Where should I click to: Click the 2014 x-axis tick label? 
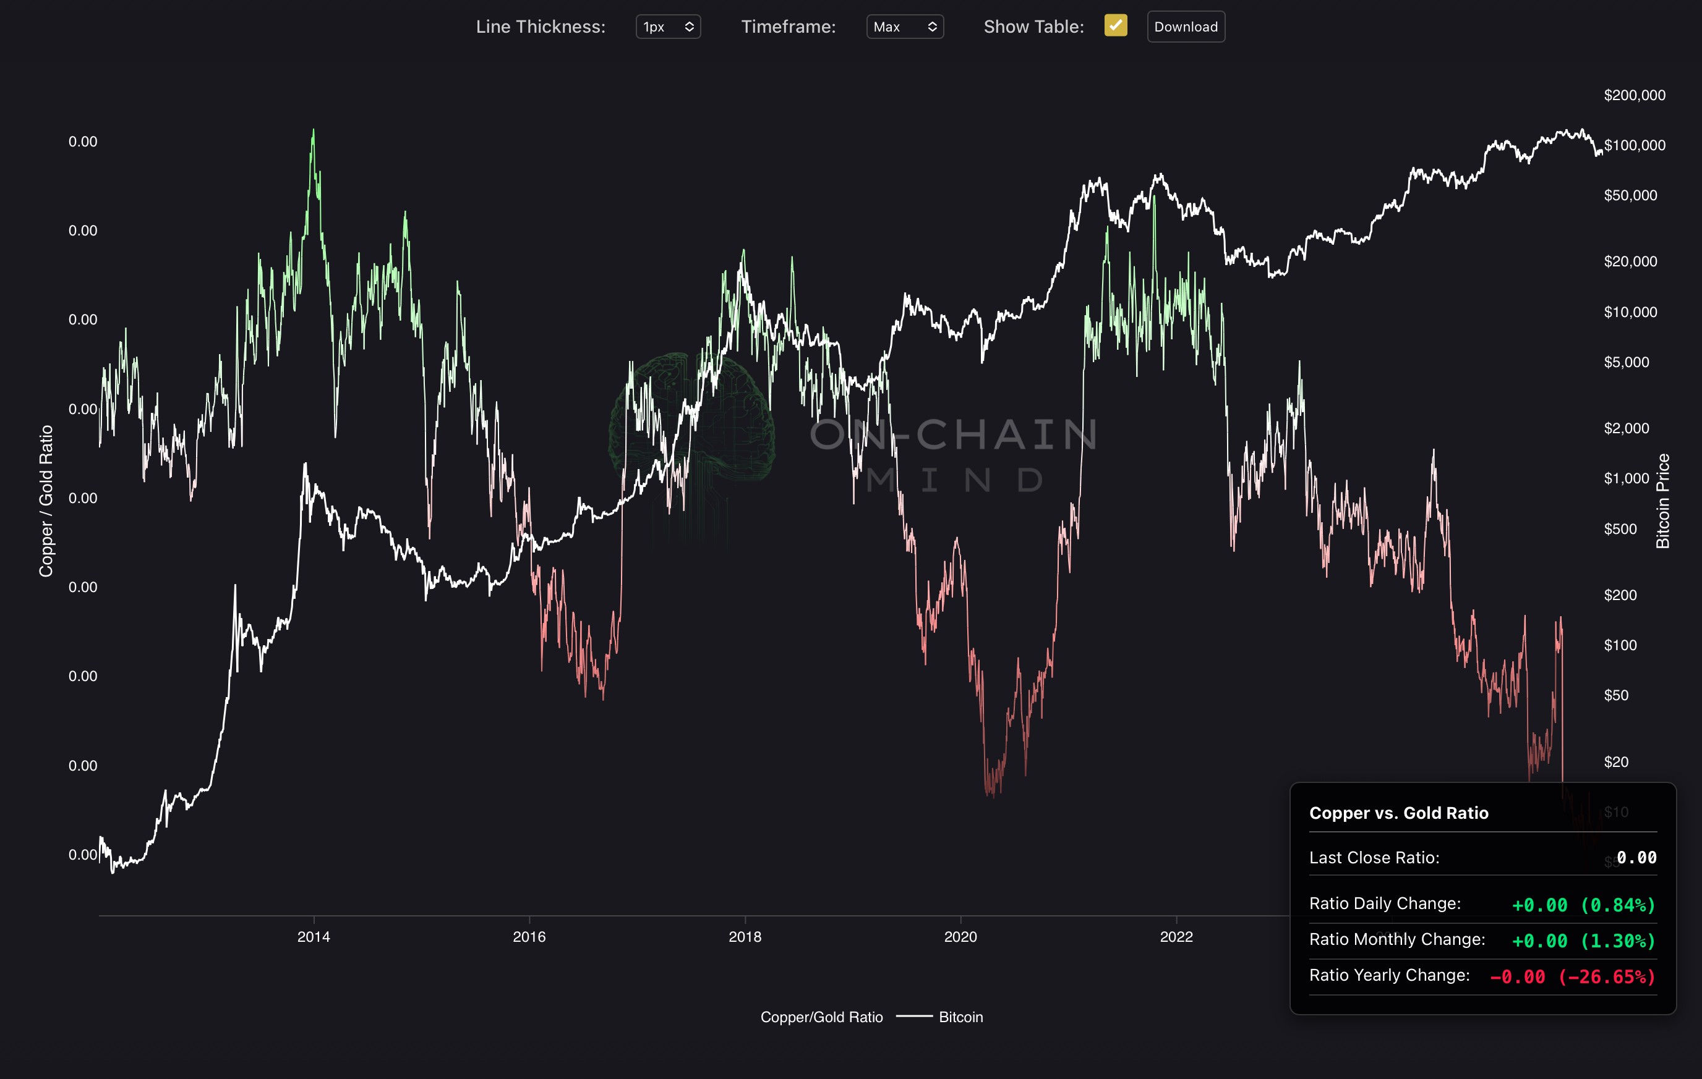coord(313,936)
